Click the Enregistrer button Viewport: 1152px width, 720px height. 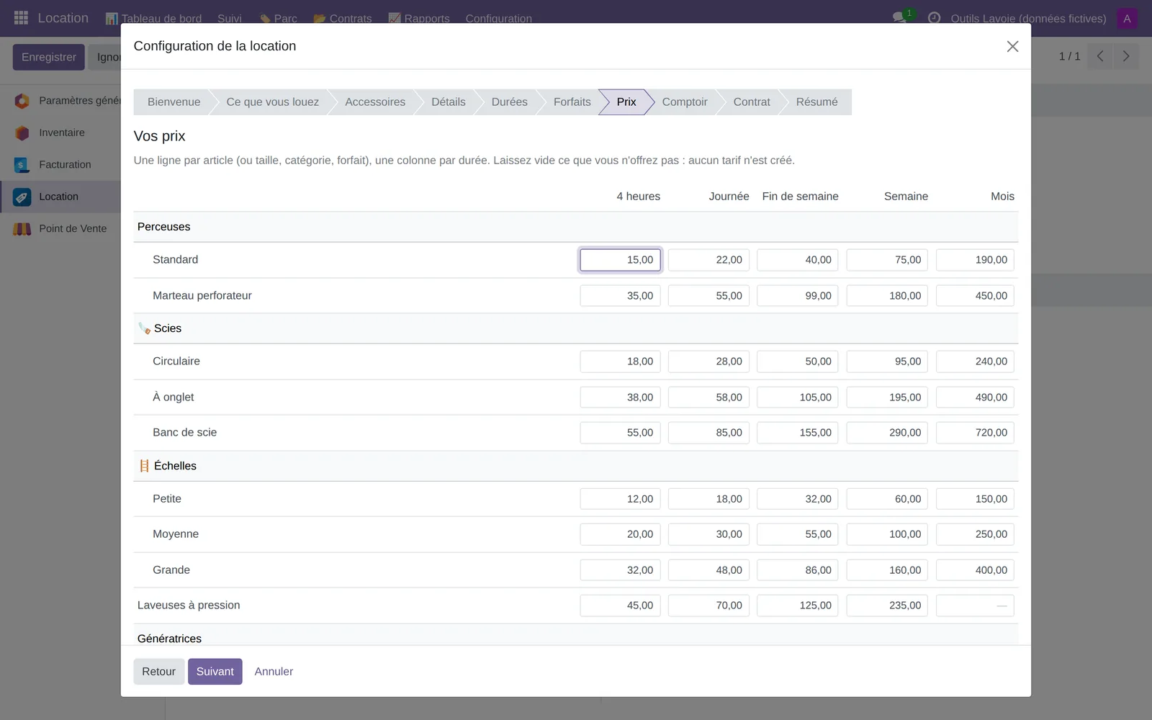coord(48,57)
